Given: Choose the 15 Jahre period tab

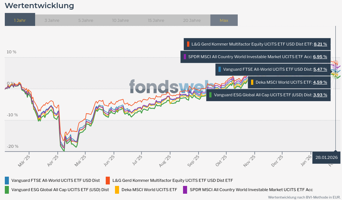Looking at the screenshot, I should (156, 20).
